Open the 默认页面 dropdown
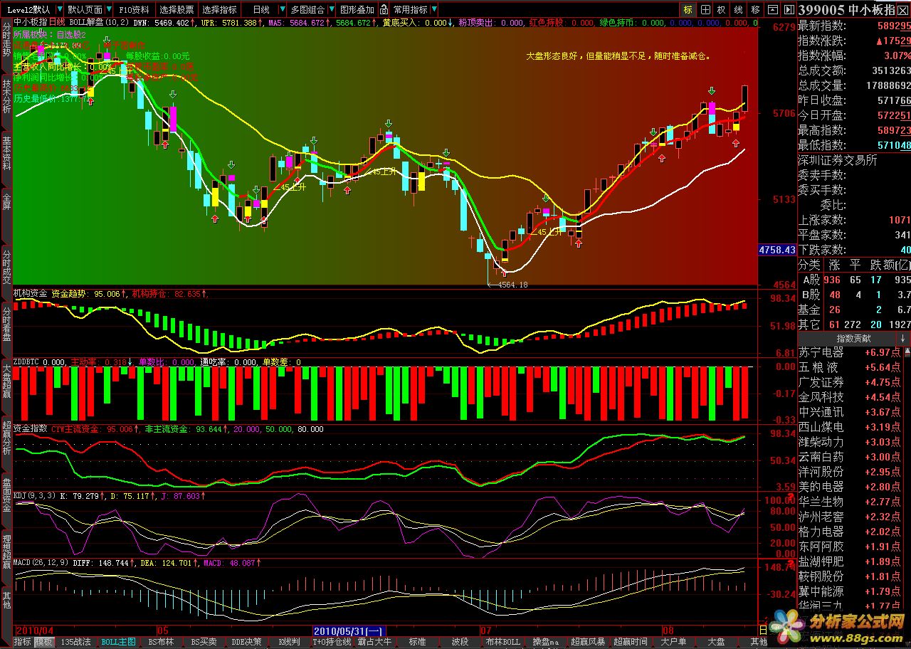The height and width of the screenshot is (649, 911). point(109,10)
